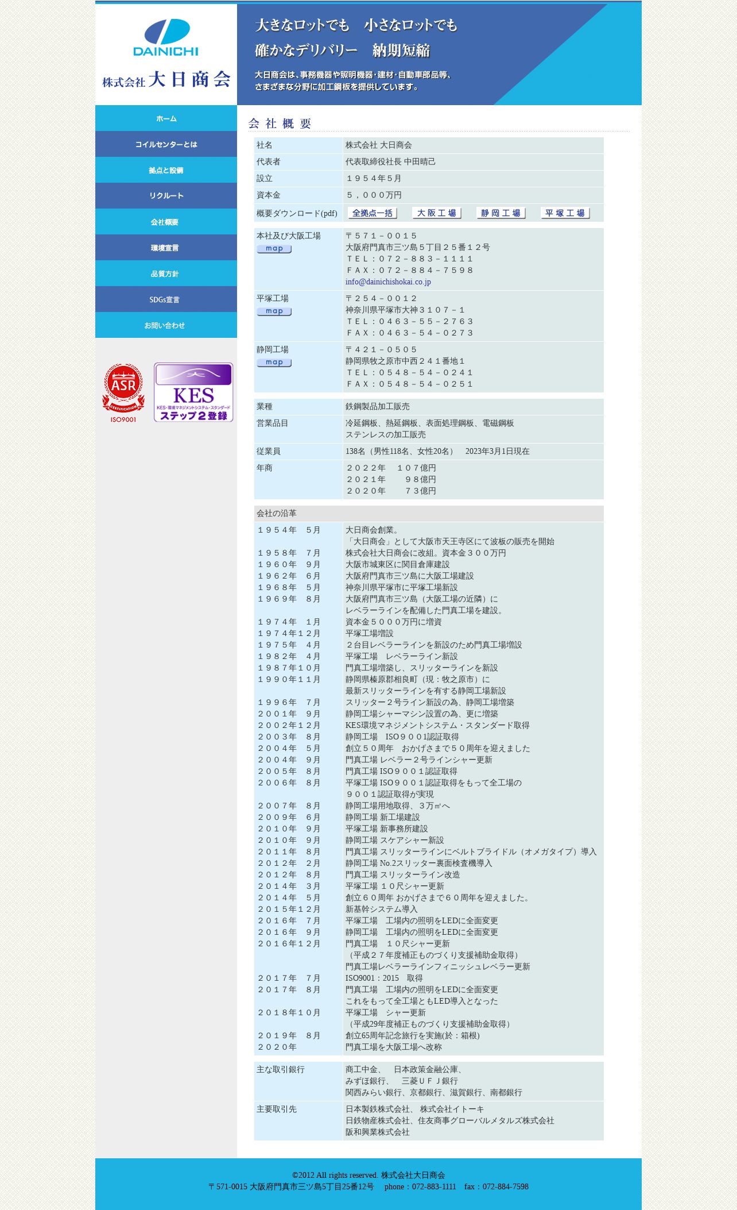Download the 静岡工場 PDF
Image resolution: width=737 pixels, height=1210 pixels.
pyautogui.click(x=501, y=213)
